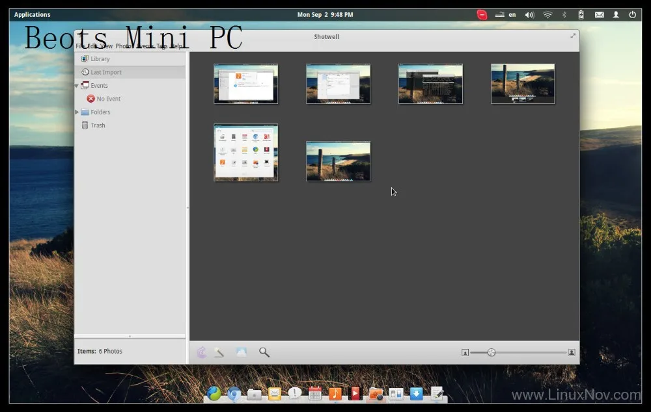651x412 pixels.
Task: Click the Last Import clock icon
Action: tap(85, 71)
